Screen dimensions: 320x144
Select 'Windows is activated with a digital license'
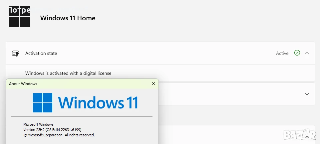click(68, 73)
